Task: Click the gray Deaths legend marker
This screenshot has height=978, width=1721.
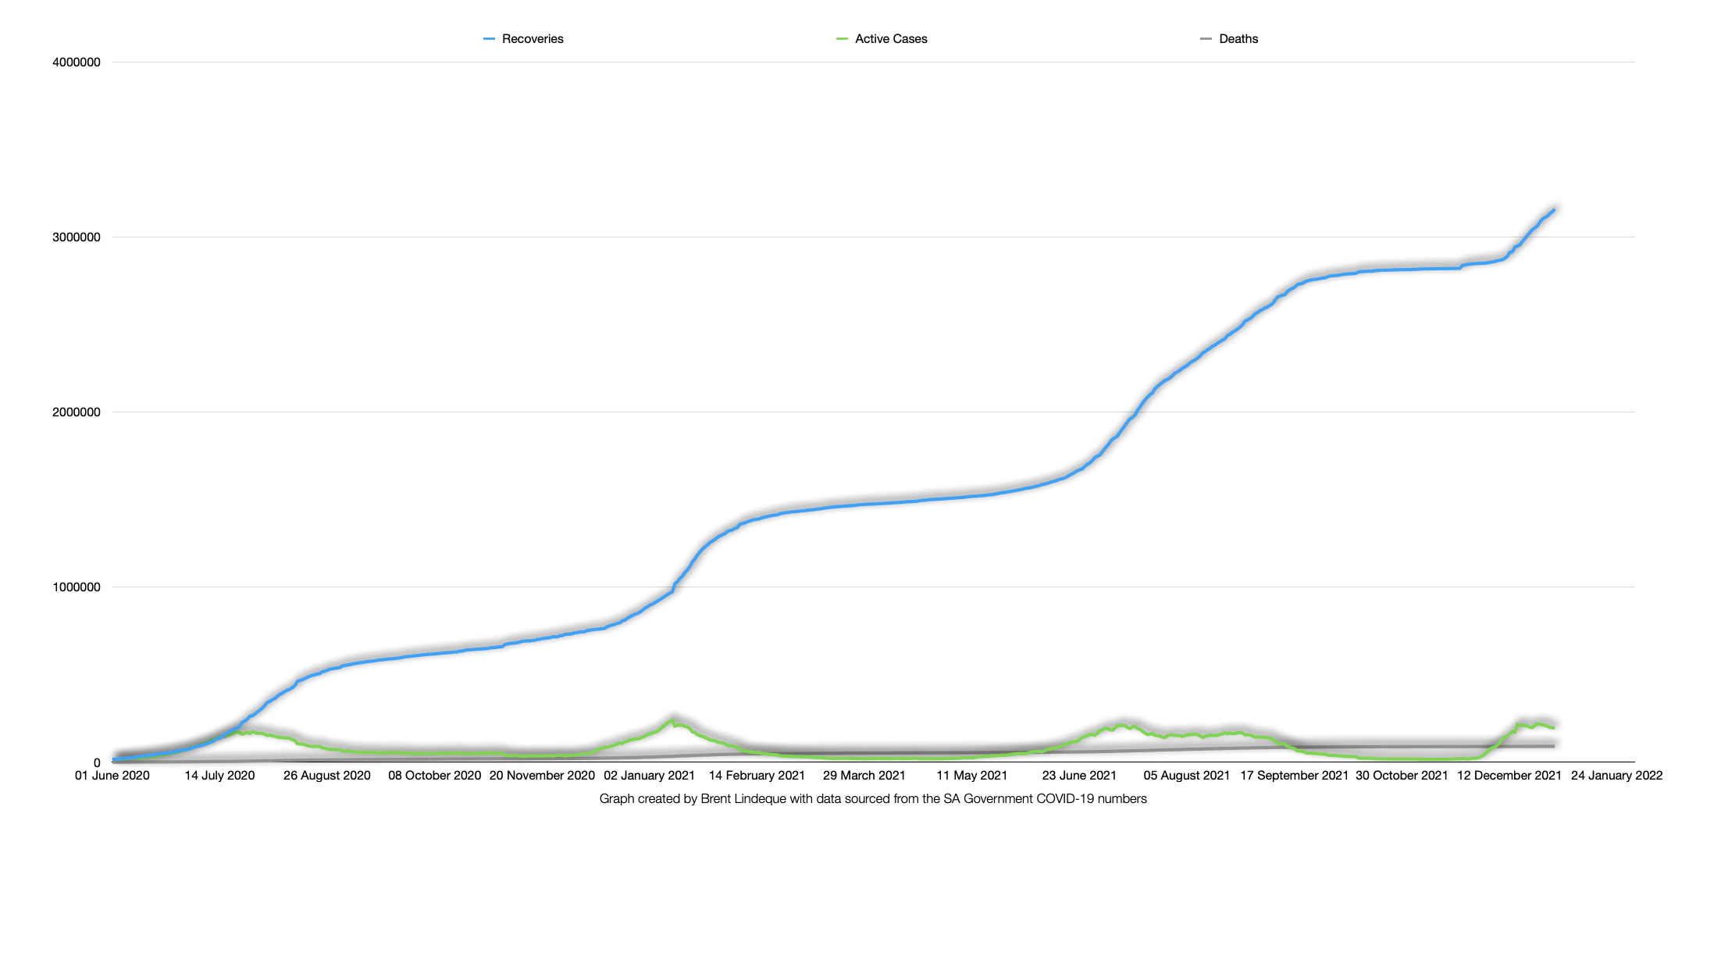Action: coord(1206,39)
